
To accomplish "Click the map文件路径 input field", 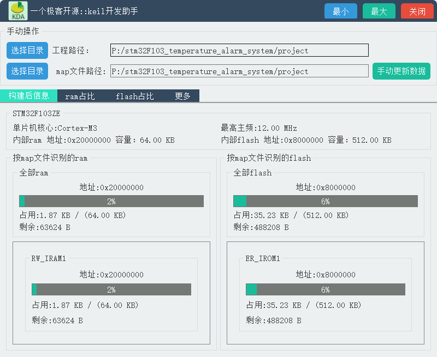I will [239, 70].
